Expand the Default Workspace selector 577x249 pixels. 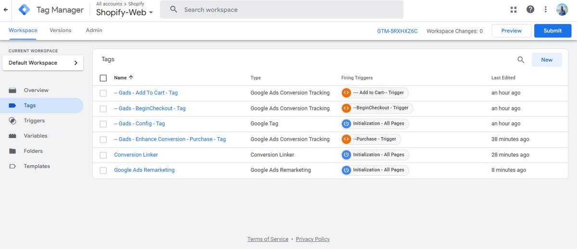[43, 63]
